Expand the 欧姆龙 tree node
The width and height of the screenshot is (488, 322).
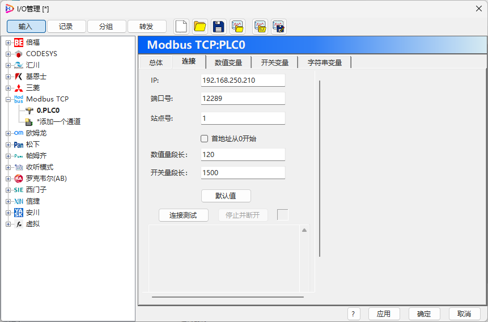[8, 133]
